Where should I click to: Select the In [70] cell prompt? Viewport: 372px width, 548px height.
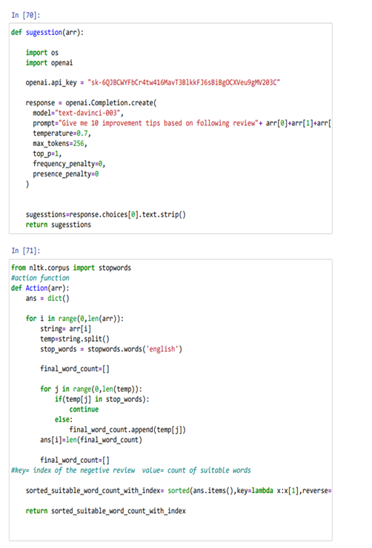[26, 16]
